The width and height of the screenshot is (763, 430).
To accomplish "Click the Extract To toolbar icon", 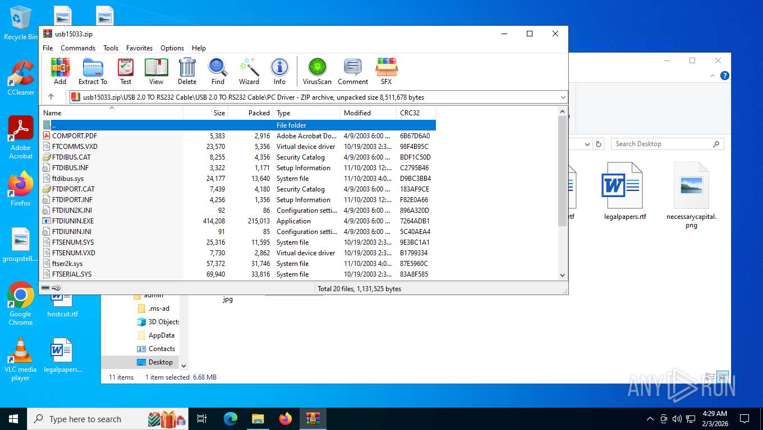I will (x=93, y=71).
